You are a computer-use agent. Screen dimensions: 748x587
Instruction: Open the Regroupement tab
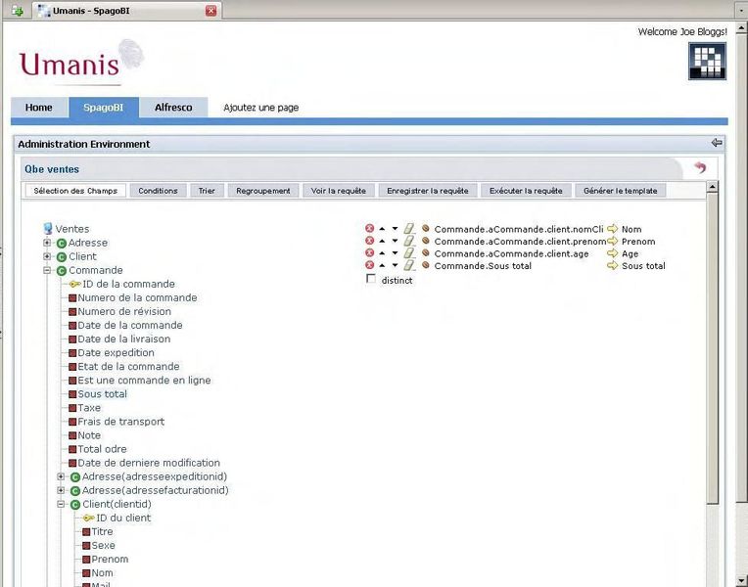click(x=263, y=191)
